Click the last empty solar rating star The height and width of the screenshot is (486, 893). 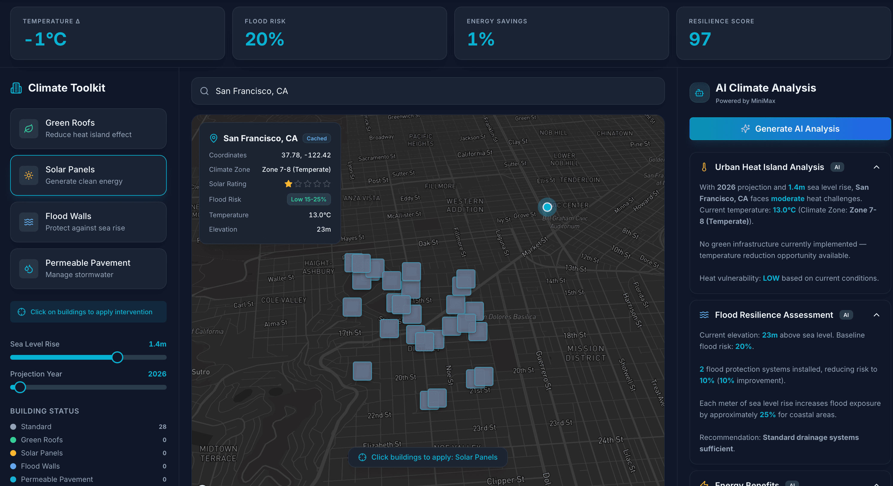(x=326, y=184)
